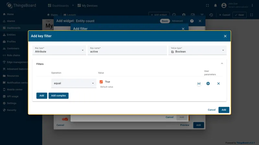The width and height of the screenshot is (259, 145).
Task: Click the Add complex button
Action: (x=59, y=95)
